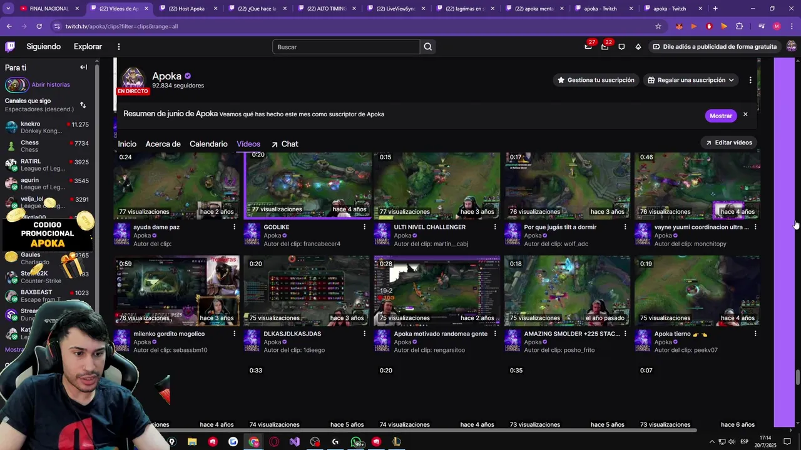The image size is (801, 450).
Task: Play ULTI NIVEL CHALLENGER clip thumbnail
Action: coord(437,185)
